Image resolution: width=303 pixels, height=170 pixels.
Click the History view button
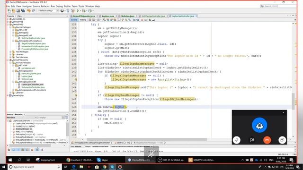[83, 20]
